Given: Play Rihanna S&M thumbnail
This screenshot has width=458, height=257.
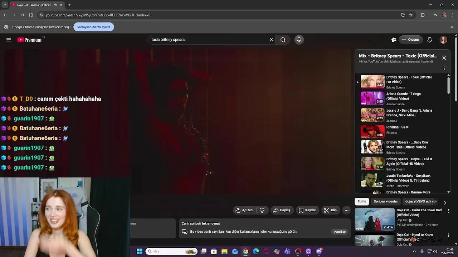Looking at the screenshot, I should (372, 131).
